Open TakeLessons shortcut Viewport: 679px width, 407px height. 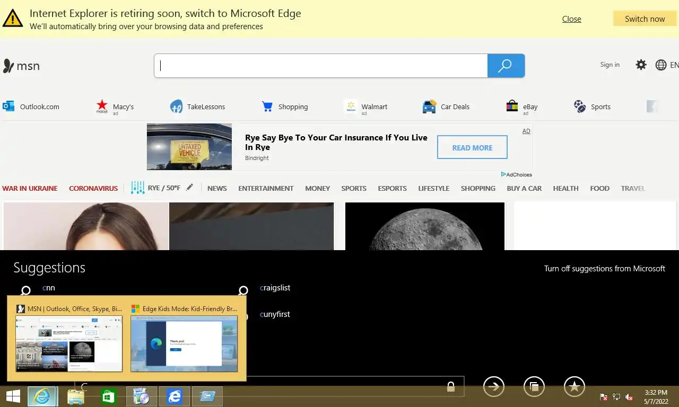pos(197,107)
